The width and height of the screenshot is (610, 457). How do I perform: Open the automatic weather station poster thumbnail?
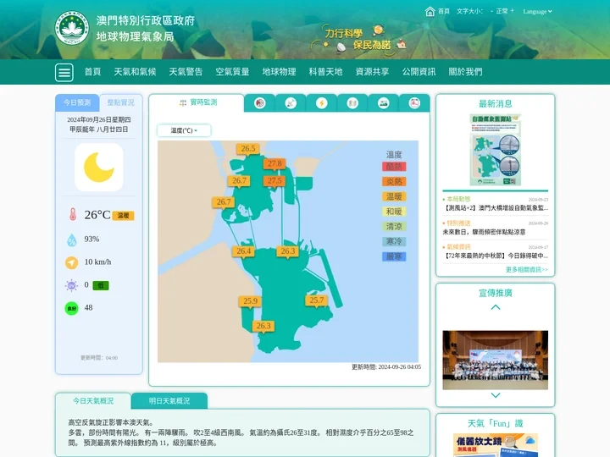[x=496, y=150]
